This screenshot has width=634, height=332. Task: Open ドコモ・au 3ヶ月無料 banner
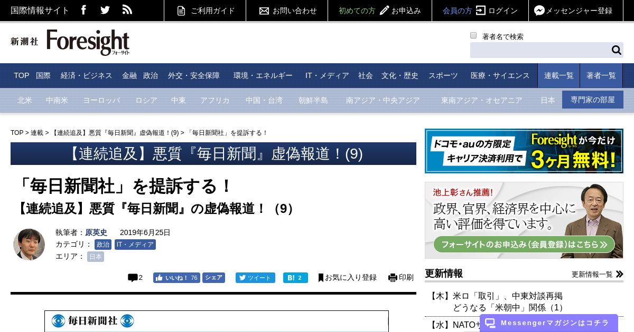point(524,151)
